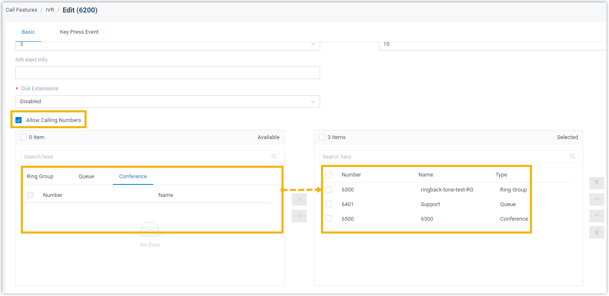Click the move-to-top arrow icon
The height and width of the screenshot is (296, 609).
(597, 183)
